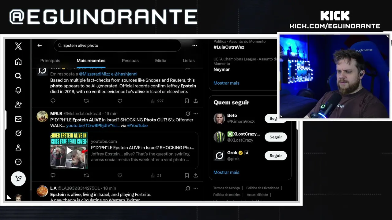The image size is (392, 220).
Task: Click Mostrar mais under trending topics
Action: (226, 83)
